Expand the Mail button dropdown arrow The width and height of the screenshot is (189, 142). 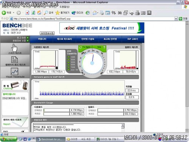(98, 13)
